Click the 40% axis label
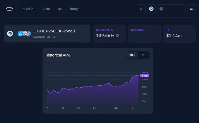 144,94
